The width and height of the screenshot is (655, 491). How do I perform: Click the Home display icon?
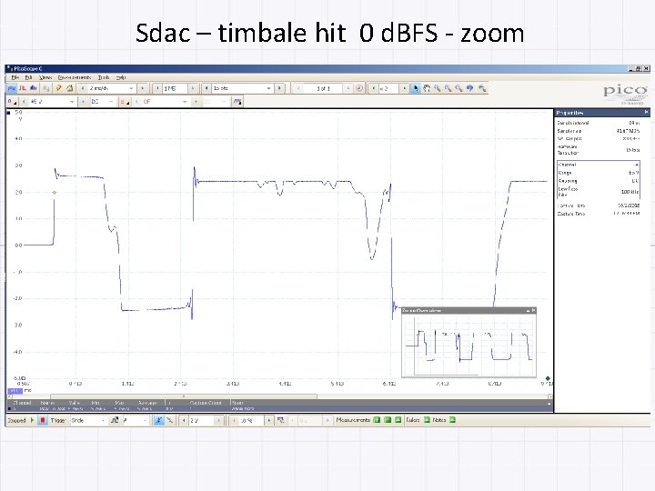point(70,88)
